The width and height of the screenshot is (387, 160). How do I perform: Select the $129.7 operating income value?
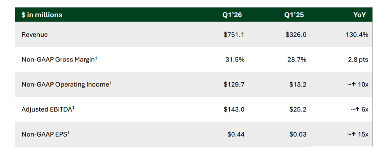234,85
